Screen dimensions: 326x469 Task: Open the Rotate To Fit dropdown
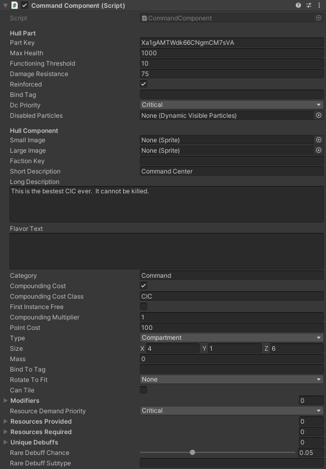tap(232, 379)
